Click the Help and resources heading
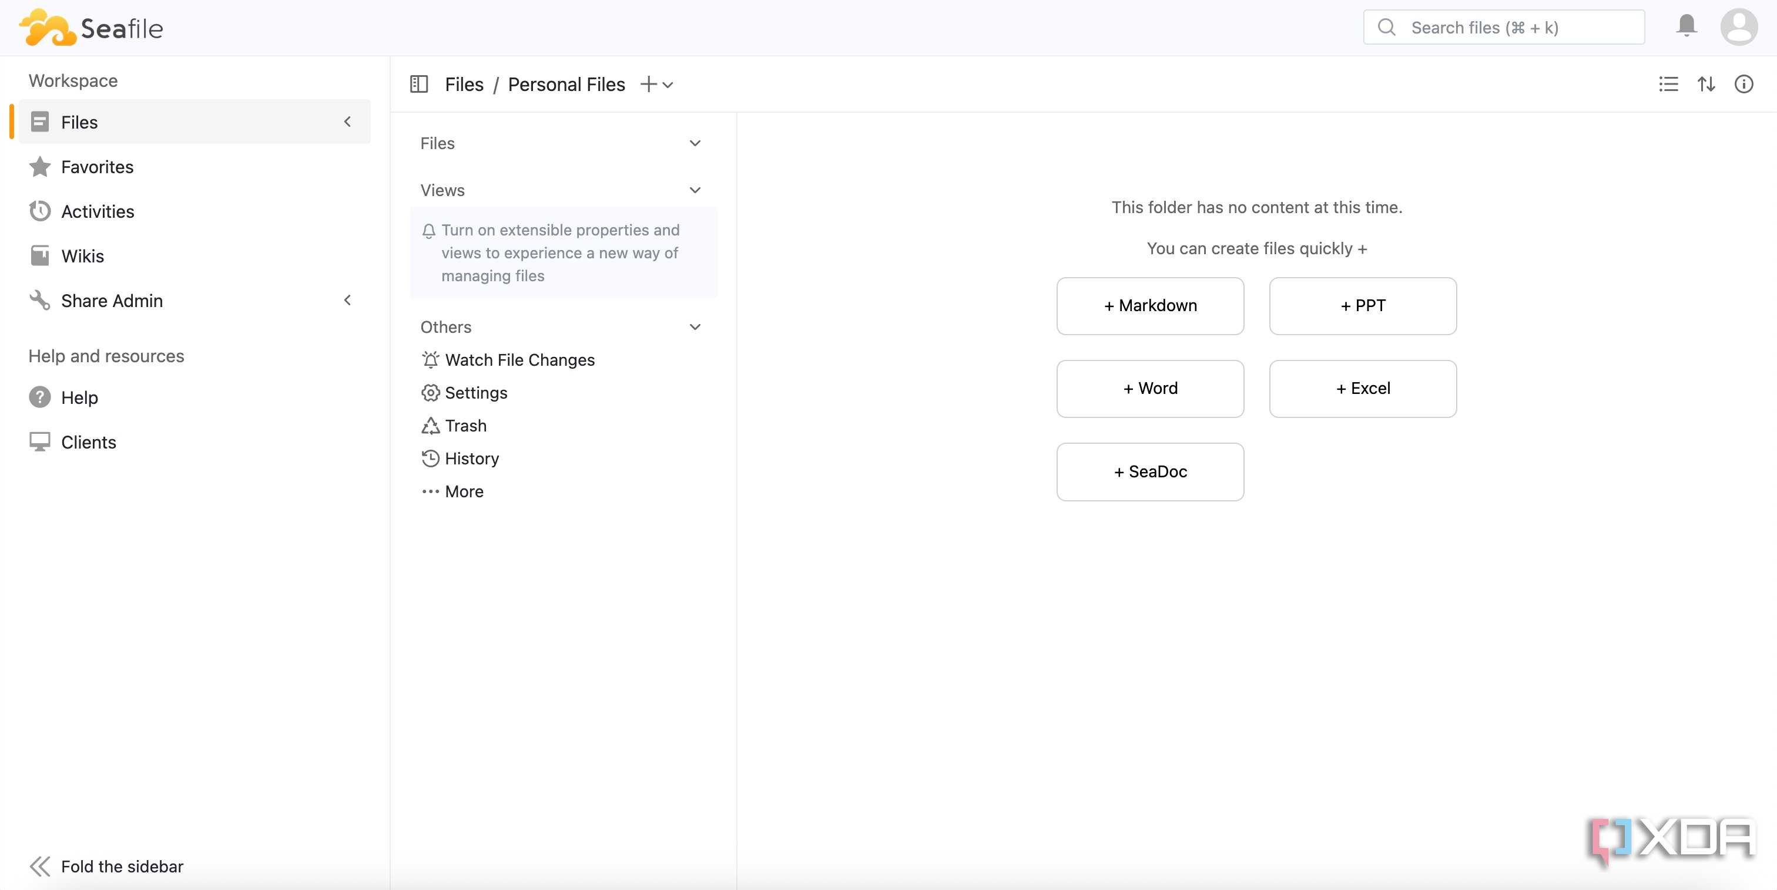The image size is (1777, 890). 106,356
